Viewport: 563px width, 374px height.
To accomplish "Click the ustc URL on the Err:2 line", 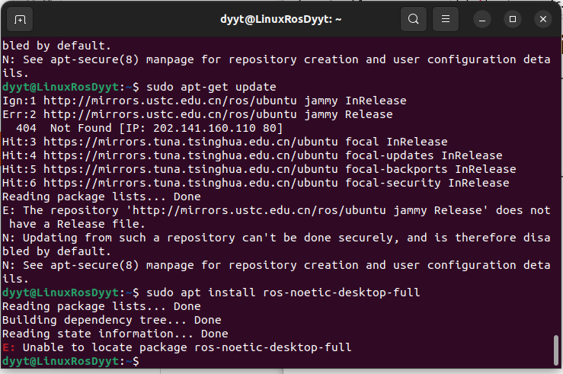I will tap(170, 114).
